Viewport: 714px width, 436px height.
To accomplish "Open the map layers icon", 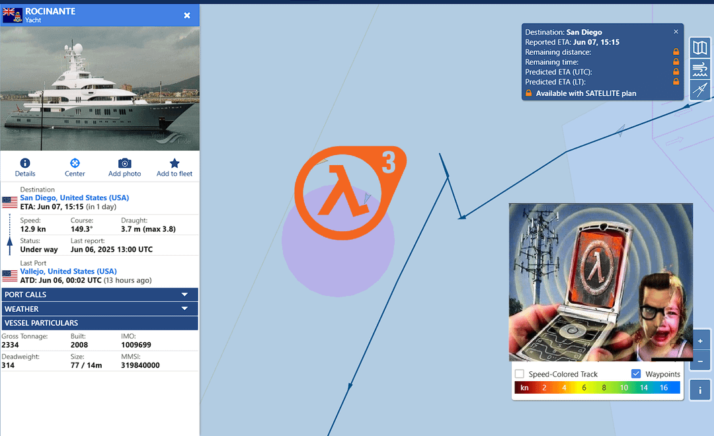I will pos(699,48).
